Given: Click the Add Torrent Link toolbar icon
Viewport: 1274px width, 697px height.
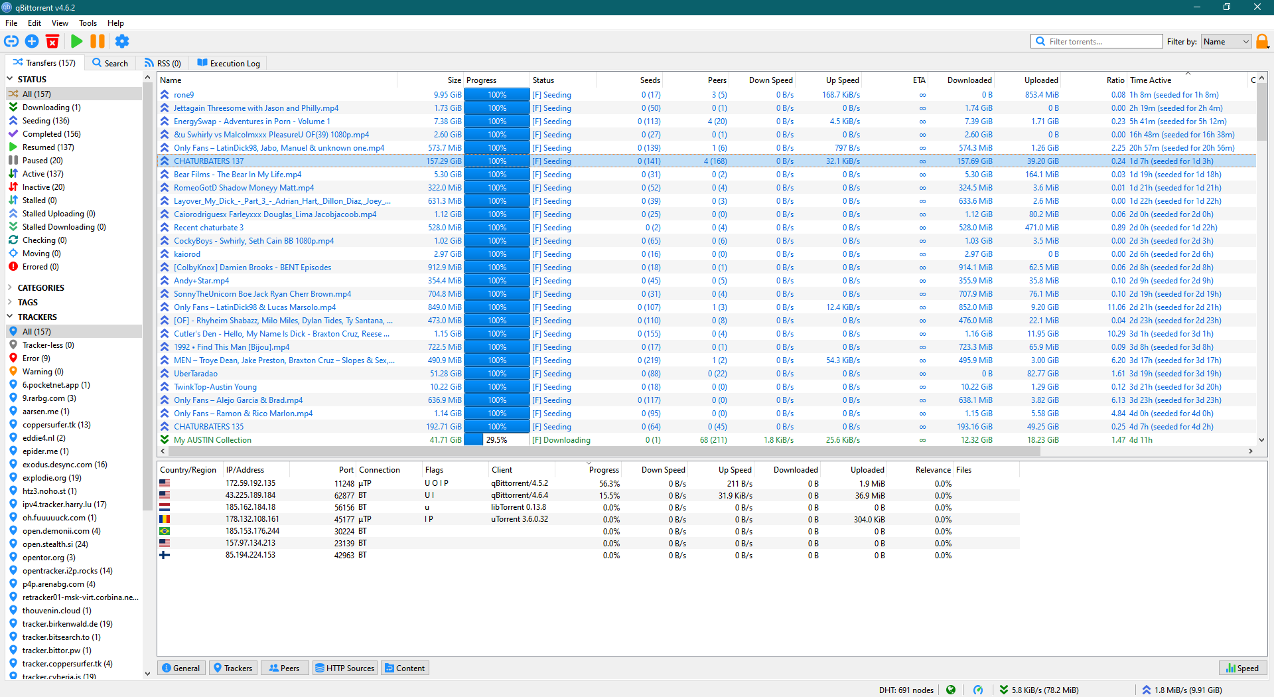Looking at the screenshot, I should 11,41.
